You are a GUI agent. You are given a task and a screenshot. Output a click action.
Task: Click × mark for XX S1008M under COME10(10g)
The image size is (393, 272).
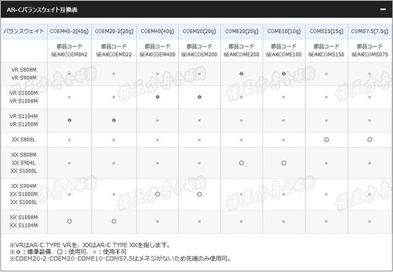[284, 222]
